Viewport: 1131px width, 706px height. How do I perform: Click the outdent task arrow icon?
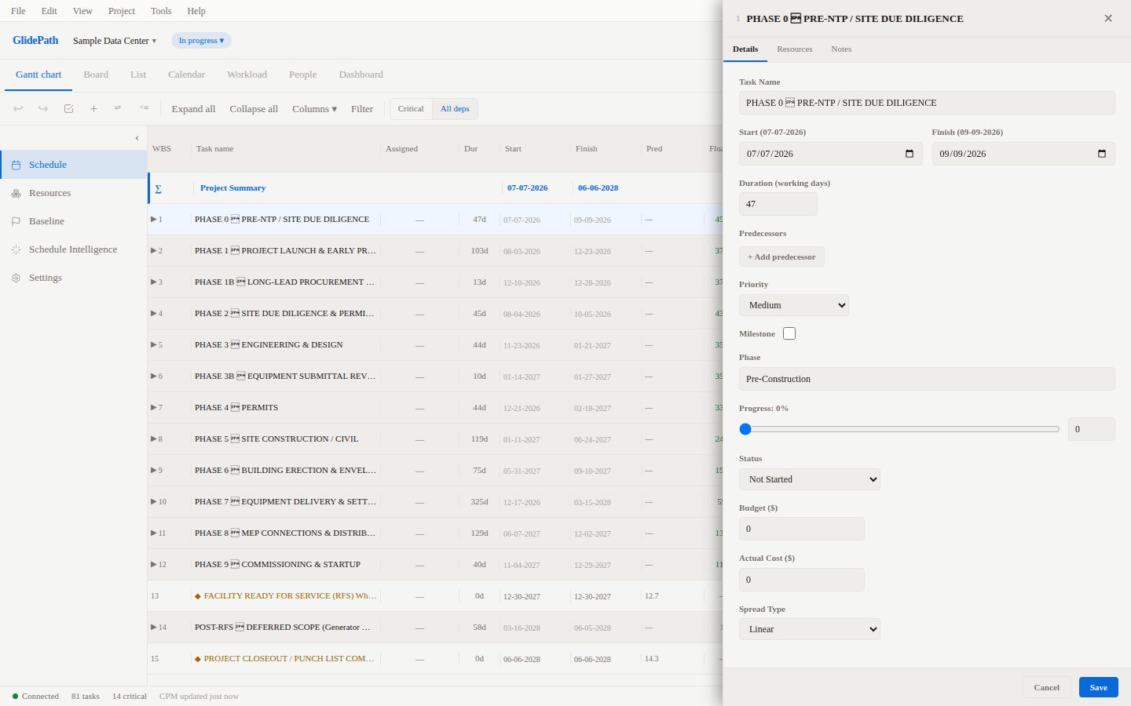[x=144, y=108]
